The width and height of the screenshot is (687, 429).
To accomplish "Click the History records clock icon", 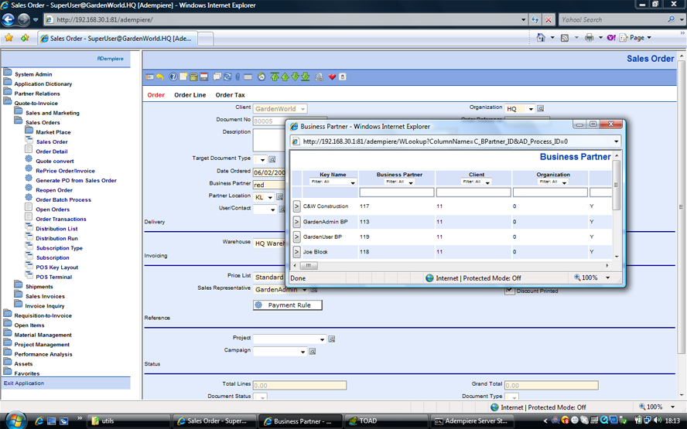I will [x=261, y=77].
